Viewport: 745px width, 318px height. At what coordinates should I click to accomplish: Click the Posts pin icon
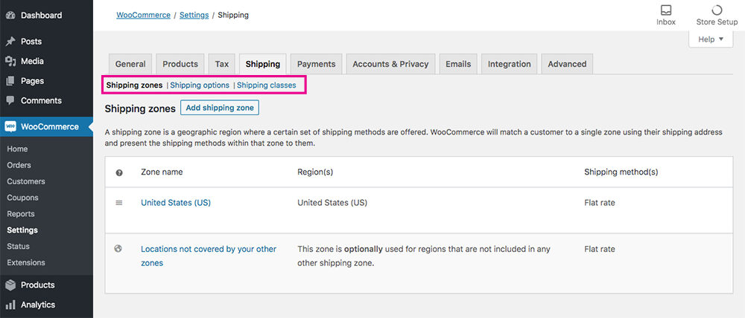[x=10, y=42]
